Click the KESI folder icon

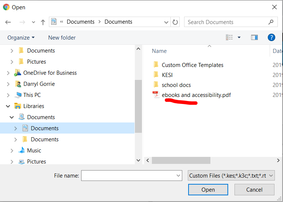click(x=156, y=74)
